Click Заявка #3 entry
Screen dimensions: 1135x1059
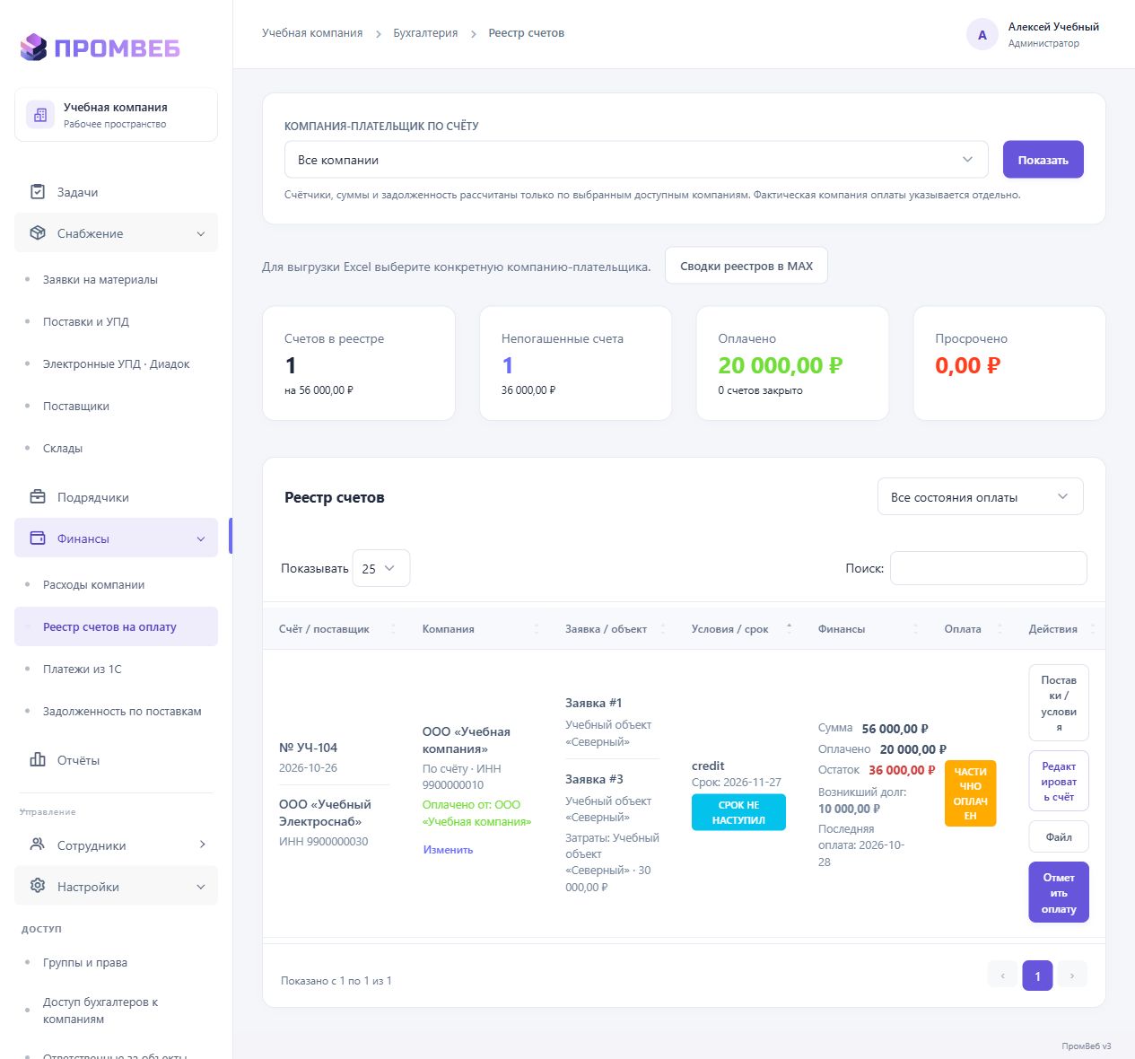click(x=594, y=779)
